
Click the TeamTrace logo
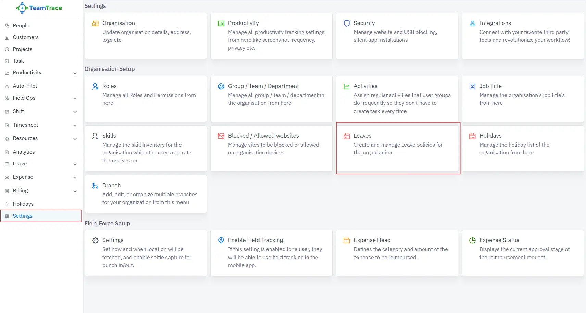click(x=39, y=8)
